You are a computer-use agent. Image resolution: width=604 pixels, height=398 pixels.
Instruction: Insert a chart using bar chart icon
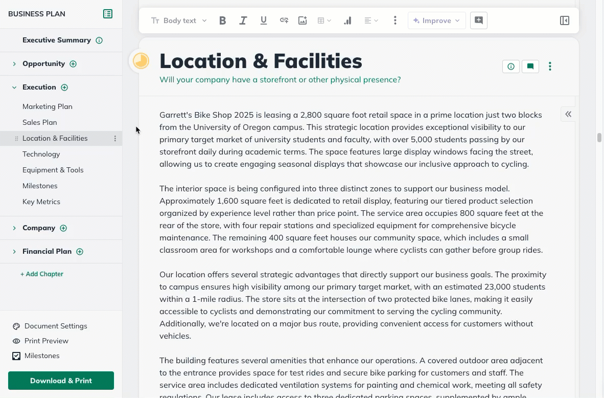[347, 20]
